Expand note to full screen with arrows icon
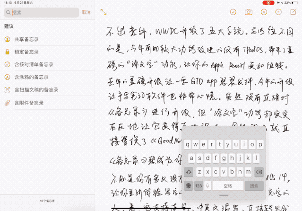Viewport: 302px width, 211px height. coord(104,12)
